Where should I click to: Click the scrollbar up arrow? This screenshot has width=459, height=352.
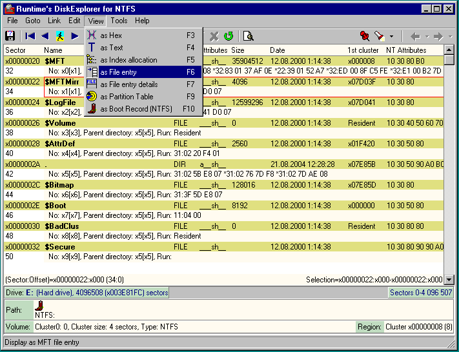click(449, 50)
